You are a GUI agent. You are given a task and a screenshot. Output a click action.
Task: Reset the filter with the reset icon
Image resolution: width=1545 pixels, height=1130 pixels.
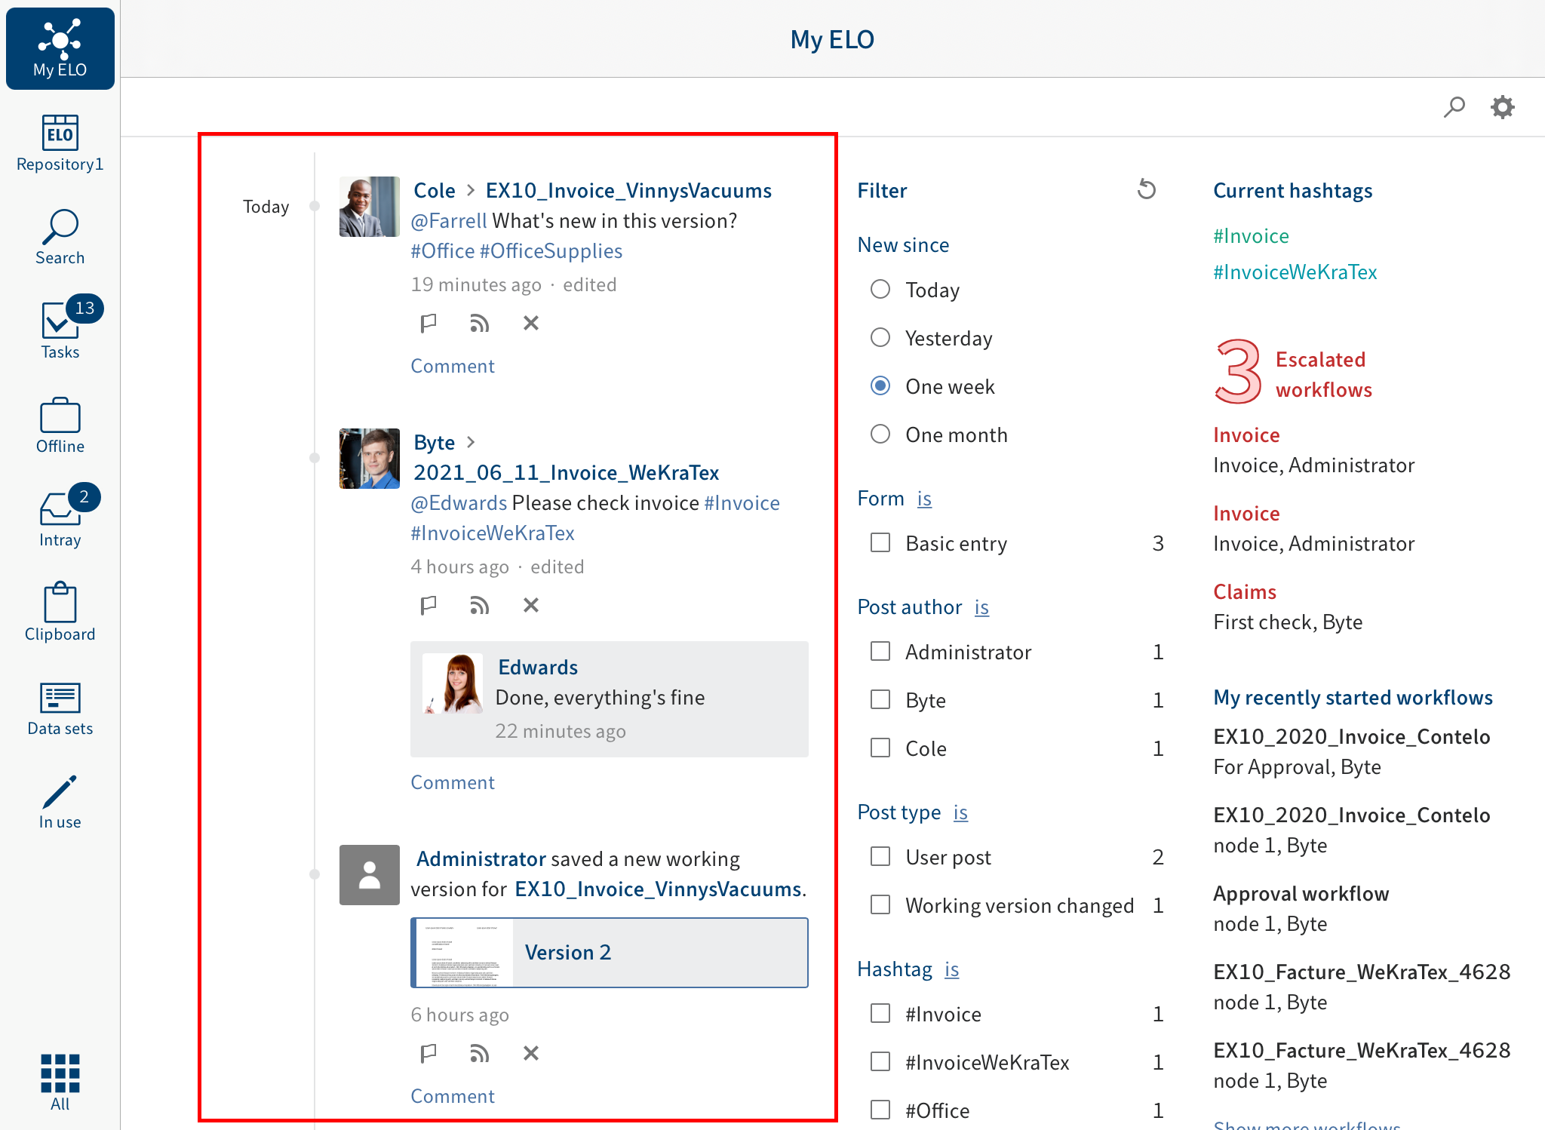coord(1147,189)
